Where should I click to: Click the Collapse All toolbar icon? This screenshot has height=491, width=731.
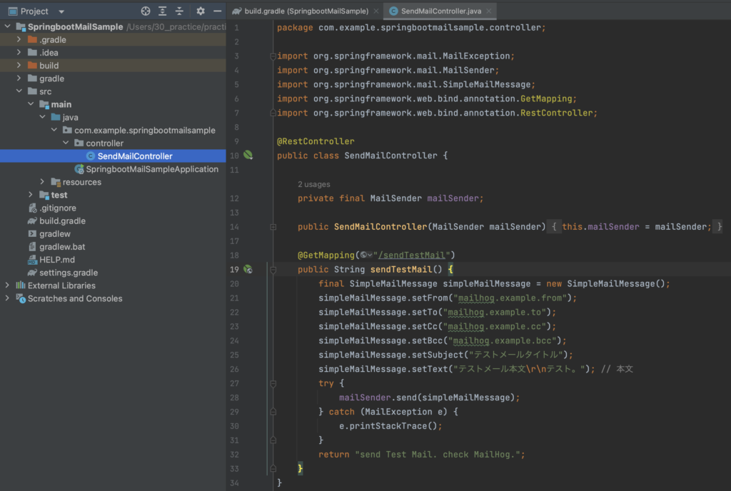point(179,11)
